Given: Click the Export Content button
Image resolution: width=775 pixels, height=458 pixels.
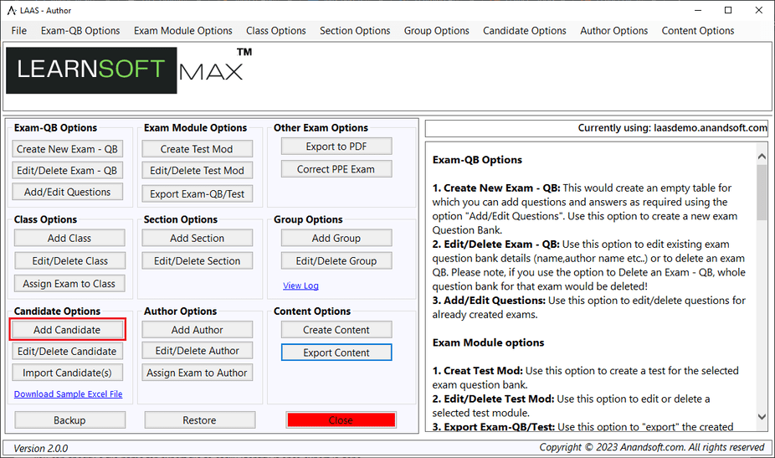Looking at the screenshot, I should [x=336, y=353].
